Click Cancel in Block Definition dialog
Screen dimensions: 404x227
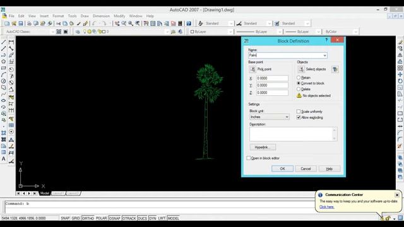(306, 169)
